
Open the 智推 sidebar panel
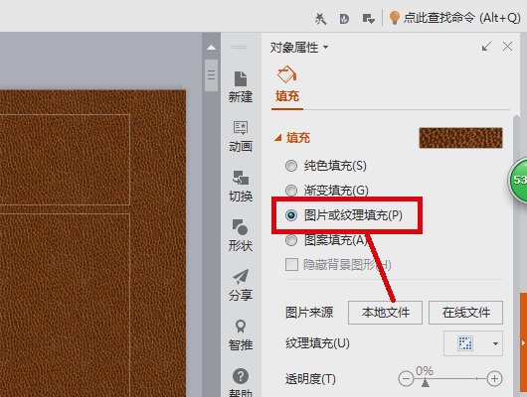click(241, 334)
